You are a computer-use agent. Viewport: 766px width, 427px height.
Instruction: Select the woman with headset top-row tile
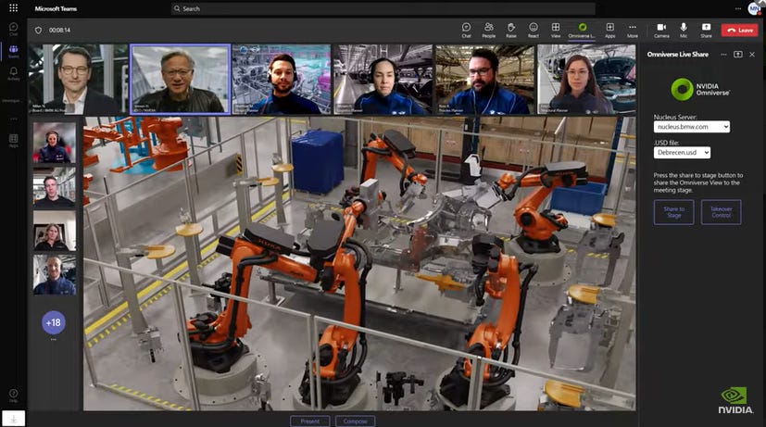383,80
